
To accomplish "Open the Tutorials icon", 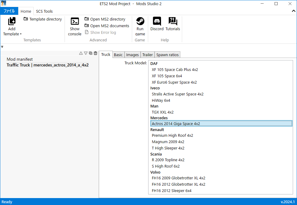I will tap(173, 21).
